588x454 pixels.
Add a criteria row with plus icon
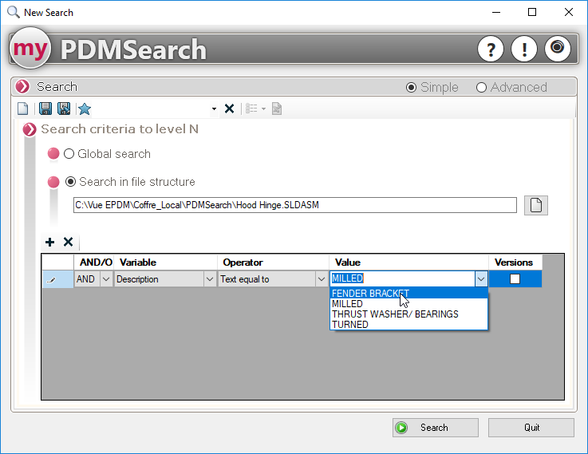pos(50,242)
